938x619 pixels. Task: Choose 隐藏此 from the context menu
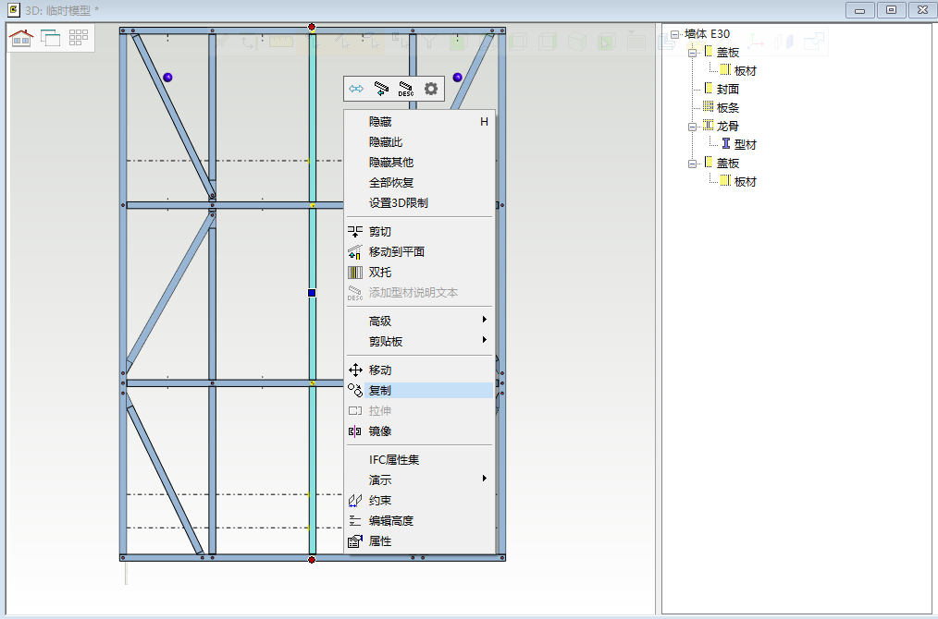pos(419,142)
